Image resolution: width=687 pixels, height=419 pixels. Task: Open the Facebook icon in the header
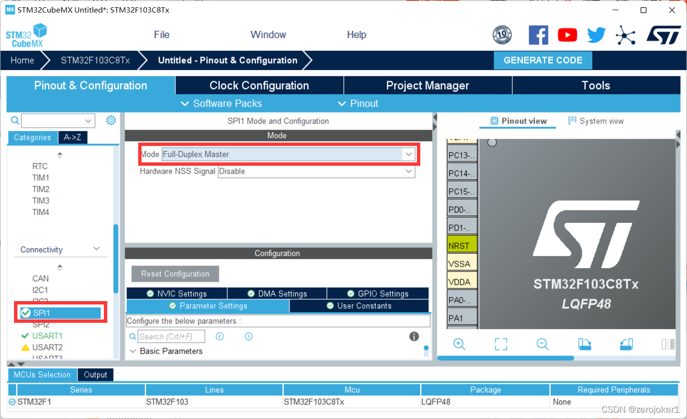pyautogui.click(x=538, y=35)
